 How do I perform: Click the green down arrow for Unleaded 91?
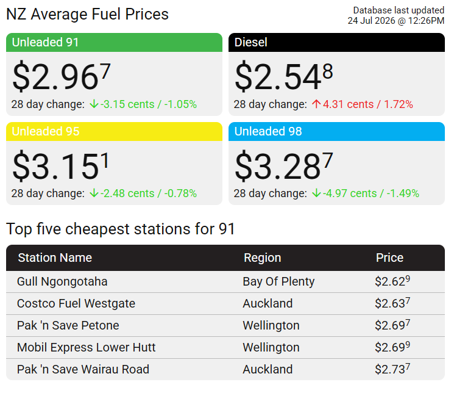(x=94, y=104)
